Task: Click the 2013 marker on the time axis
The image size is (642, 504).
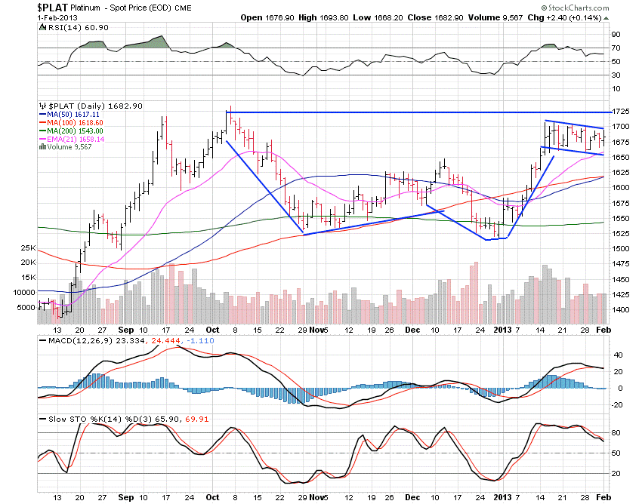Action: (502, 330)
